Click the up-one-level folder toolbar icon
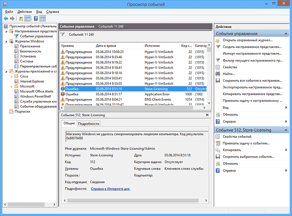This screenshot has width=292, height=216. coord(21,18)
